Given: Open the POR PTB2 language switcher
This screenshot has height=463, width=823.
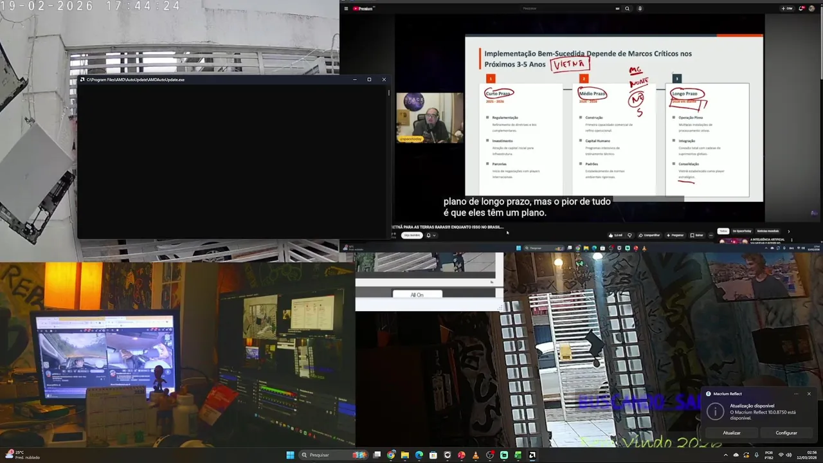Looking at the screenshot, I should pos(769,455).
